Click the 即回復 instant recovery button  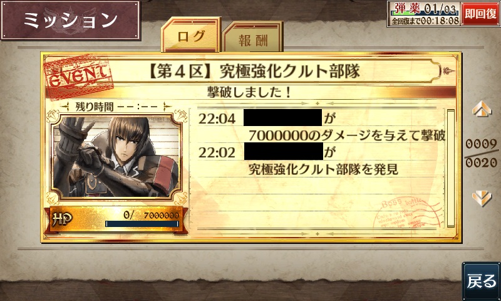tap(480, 14)
